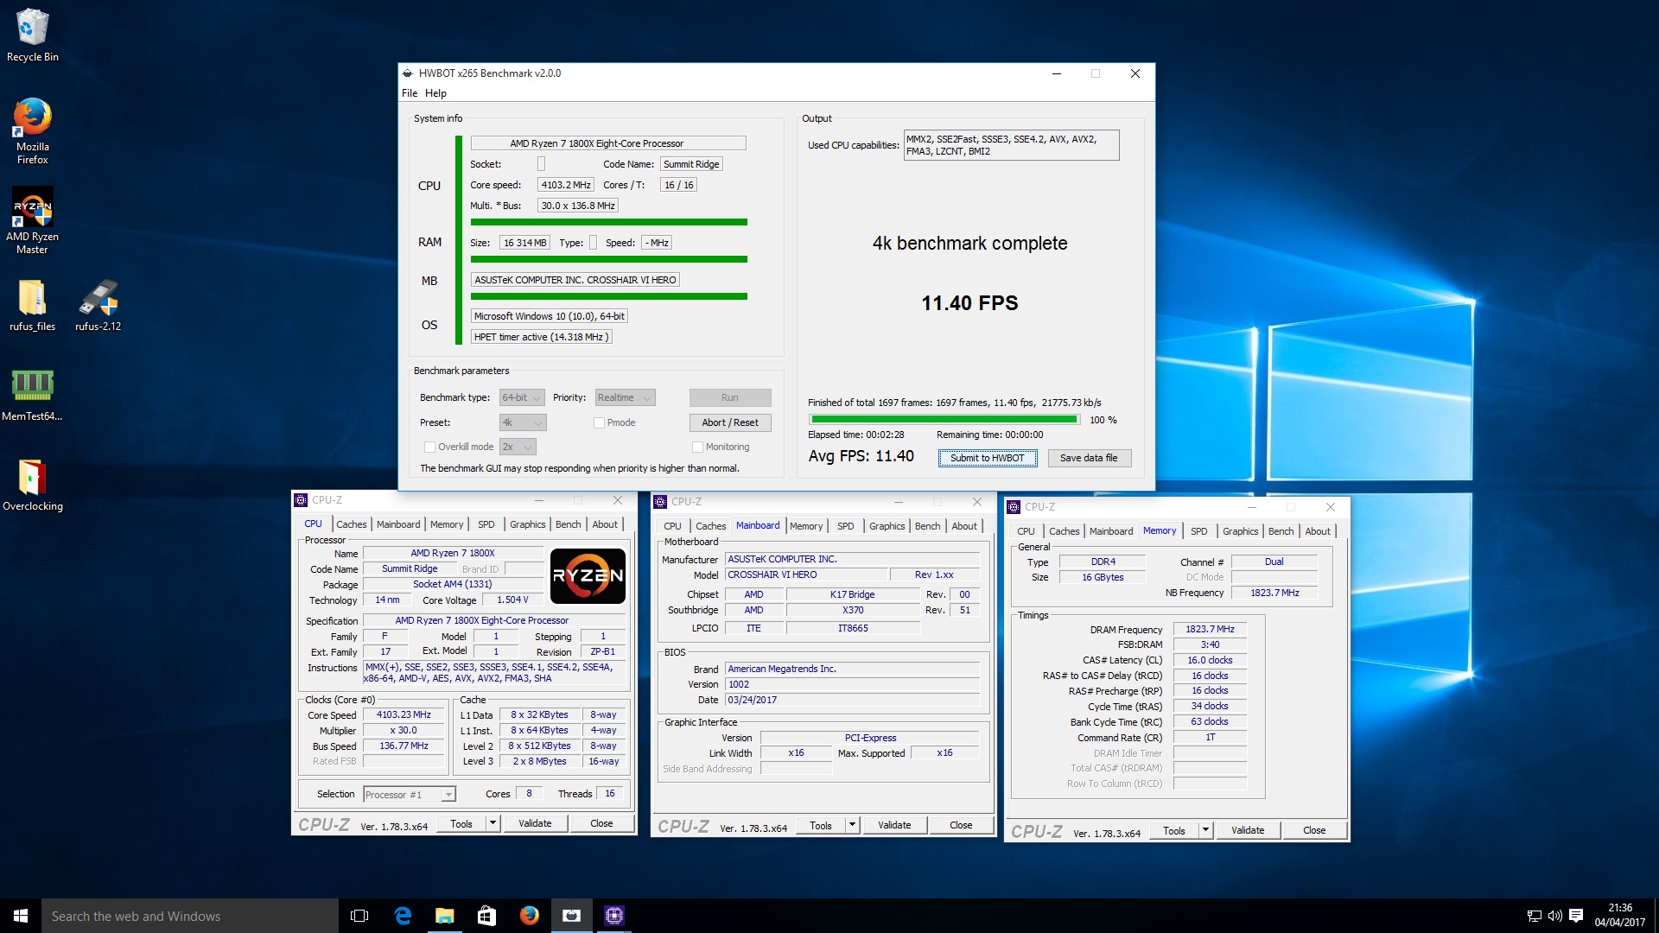
Task: Click the Ryzen logo in CPU-Z
Action: [x=588, y=576]
